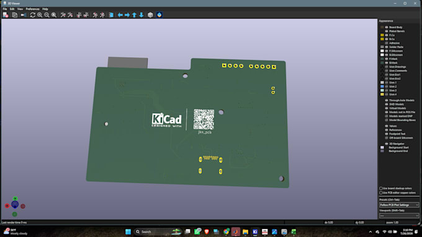
Task: Reload board toolbar icon
Action: tap(6, 15)
